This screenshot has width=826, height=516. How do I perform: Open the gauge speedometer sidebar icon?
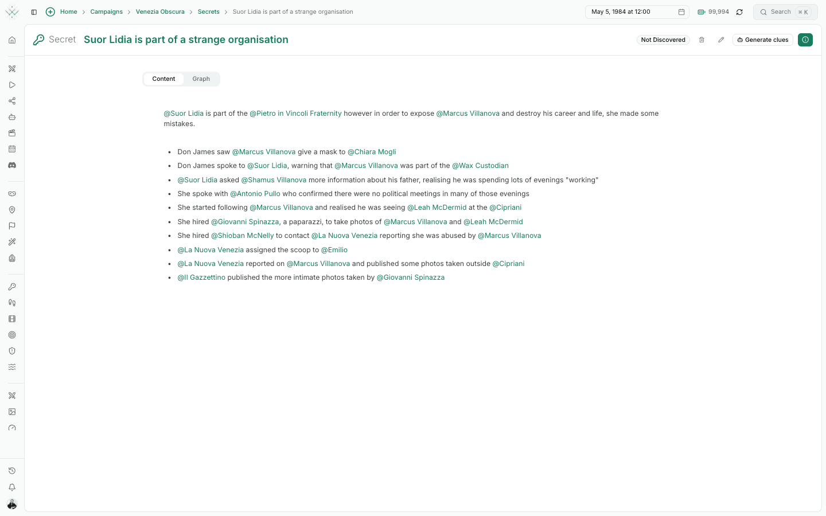(12, 428)
